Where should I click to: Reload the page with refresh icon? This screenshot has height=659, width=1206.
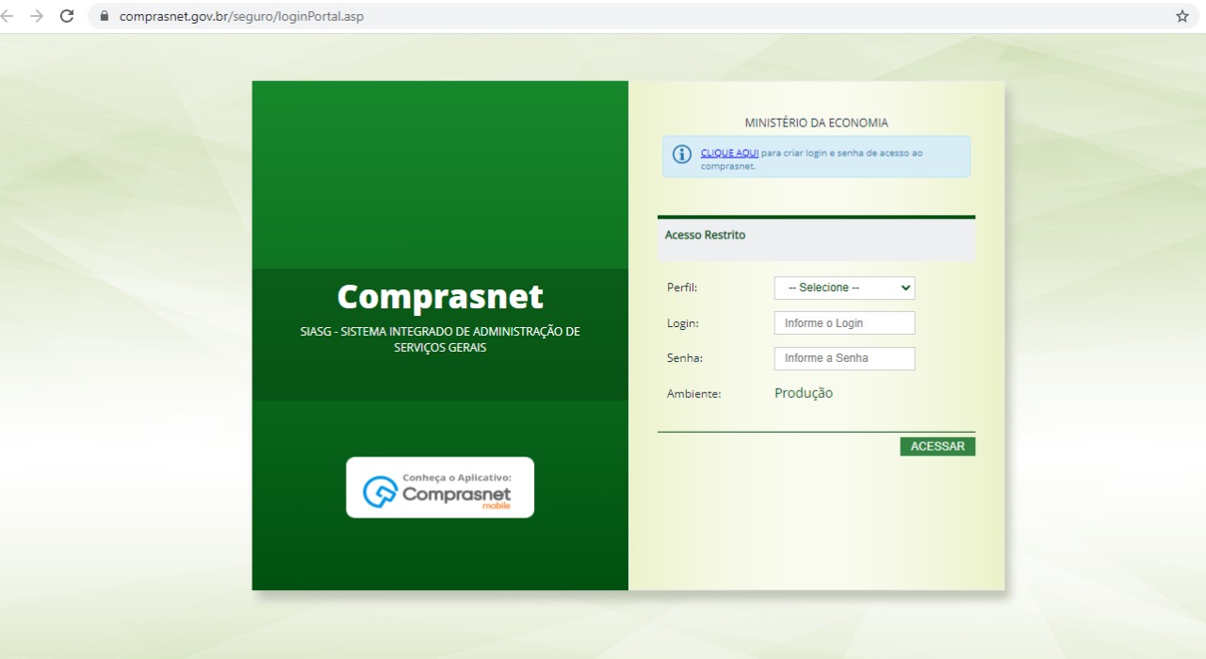67,16
